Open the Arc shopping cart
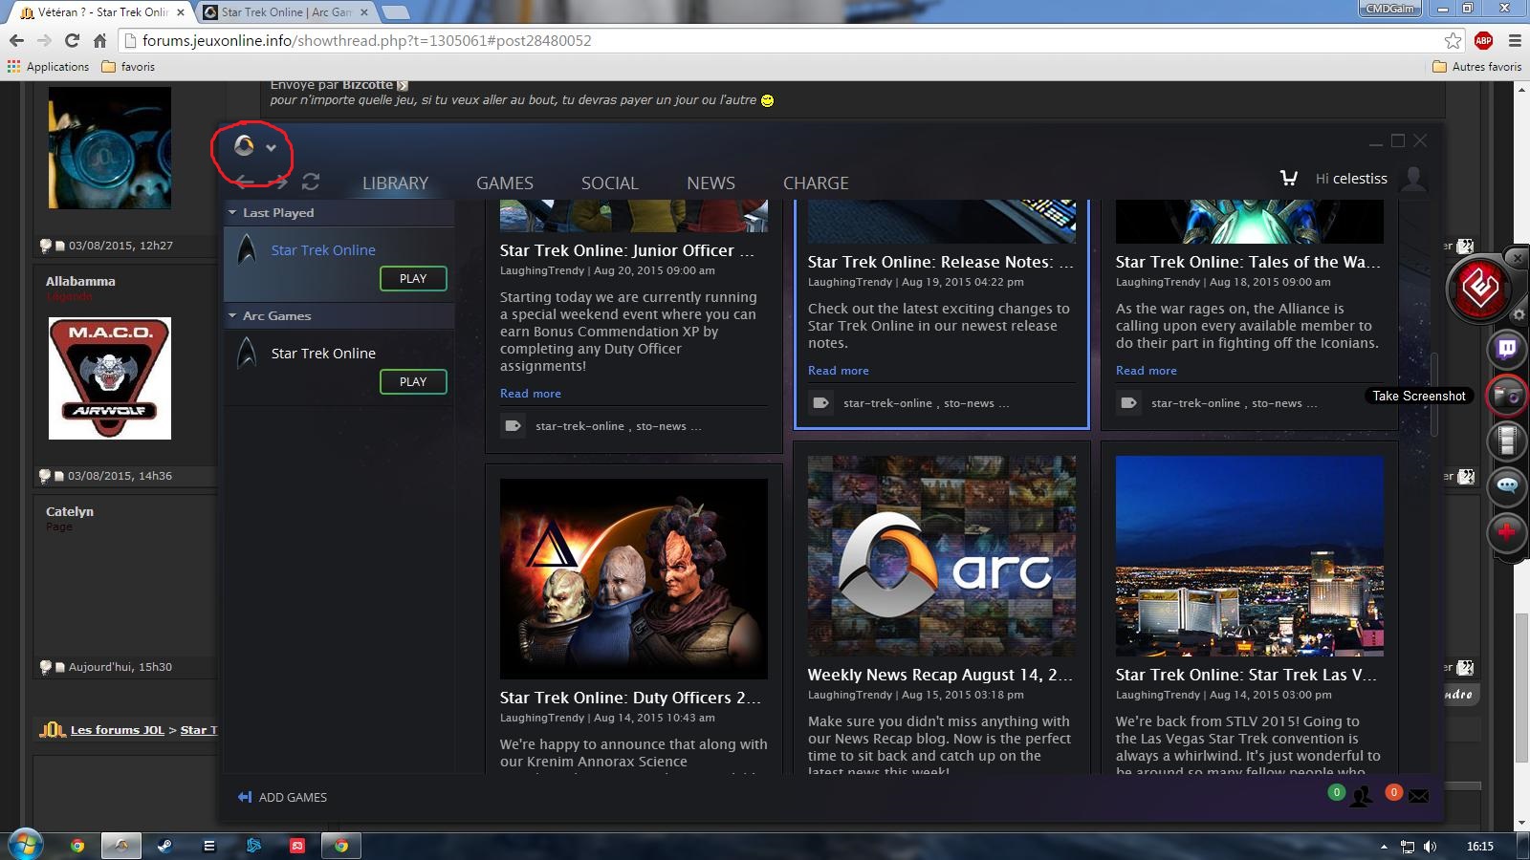Image resolution: width=1530 pixels, height=860 pixels. point(1289,178)
